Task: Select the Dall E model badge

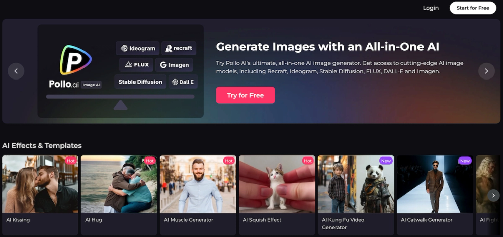Action: 183,82
